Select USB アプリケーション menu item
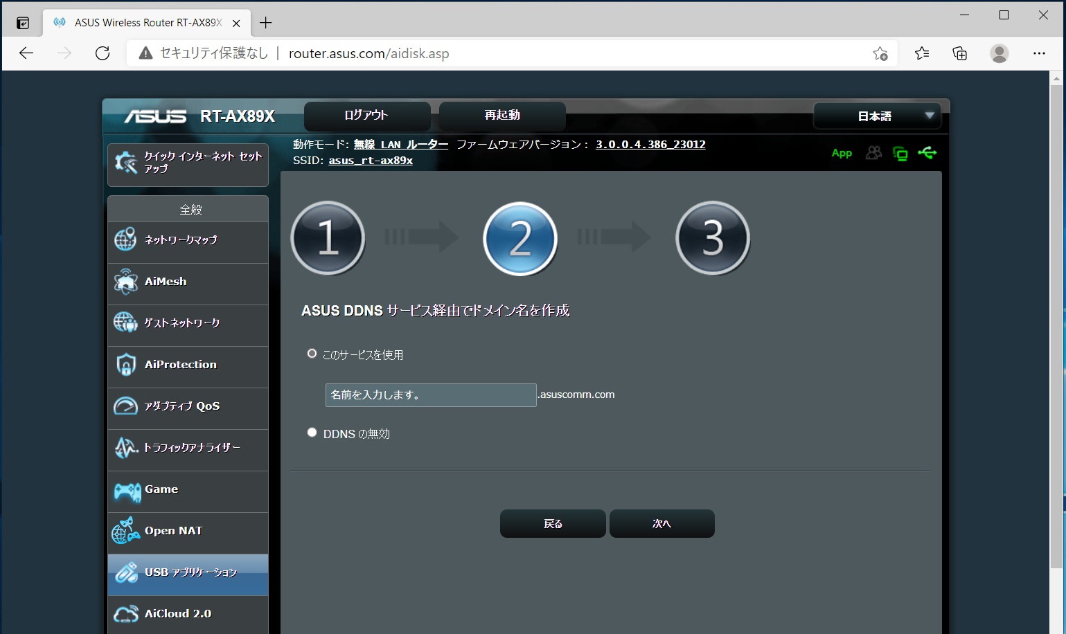Viewport: 1066px width, 634px height. coord(188,574)
